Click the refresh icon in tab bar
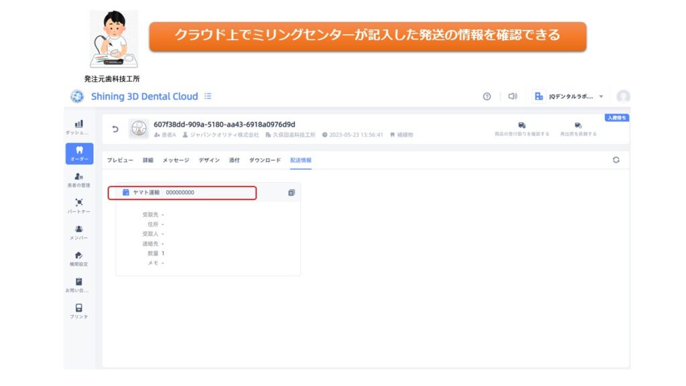The image size is (686, 386). coord(616,160)
